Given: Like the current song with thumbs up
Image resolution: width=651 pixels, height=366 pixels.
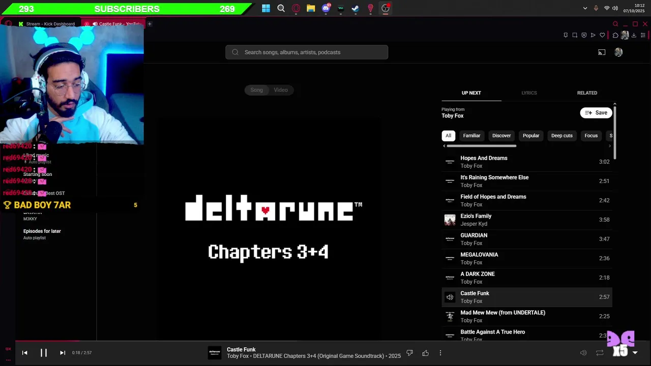Looking at the screenshot, I should (425, 353).
